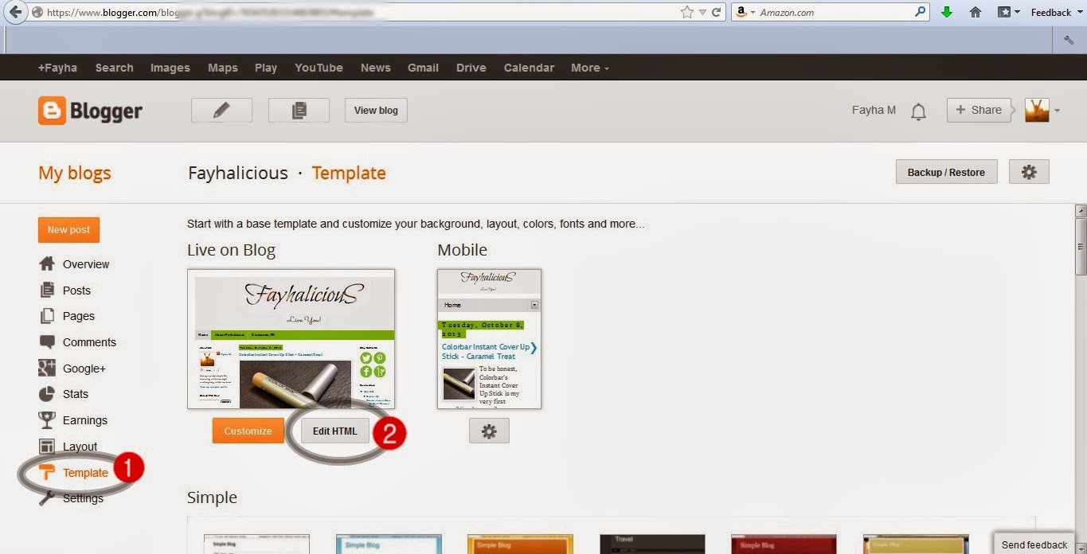Screen dimensions: 1087x554
Task: Open Play in the Google bar
Action: tap(266, 68)
